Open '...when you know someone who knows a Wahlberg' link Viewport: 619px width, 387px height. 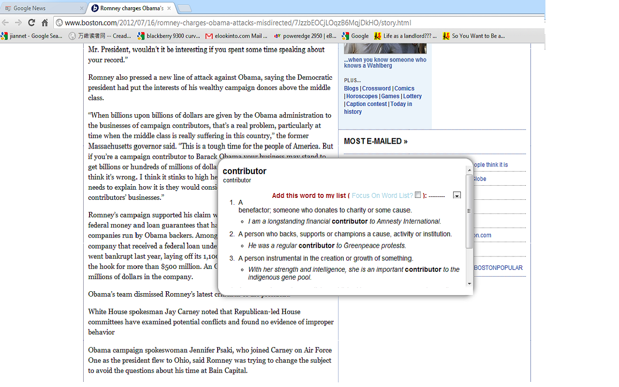click(x=385, y=63)
